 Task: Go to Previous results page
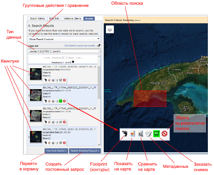click(x=56, y=58)
